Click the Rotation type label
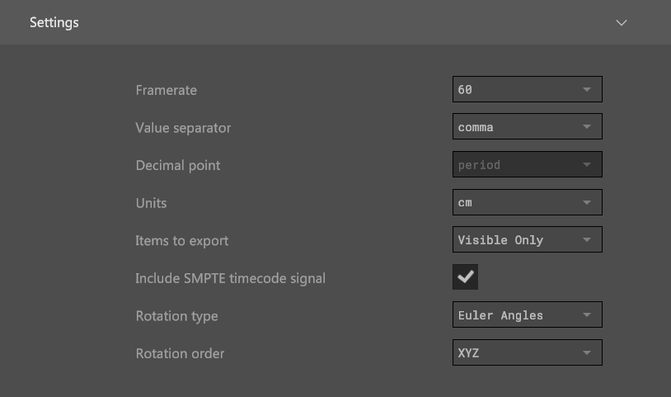Image resolution: width=671 pixels, height=397 pixels. pos(176,316)
